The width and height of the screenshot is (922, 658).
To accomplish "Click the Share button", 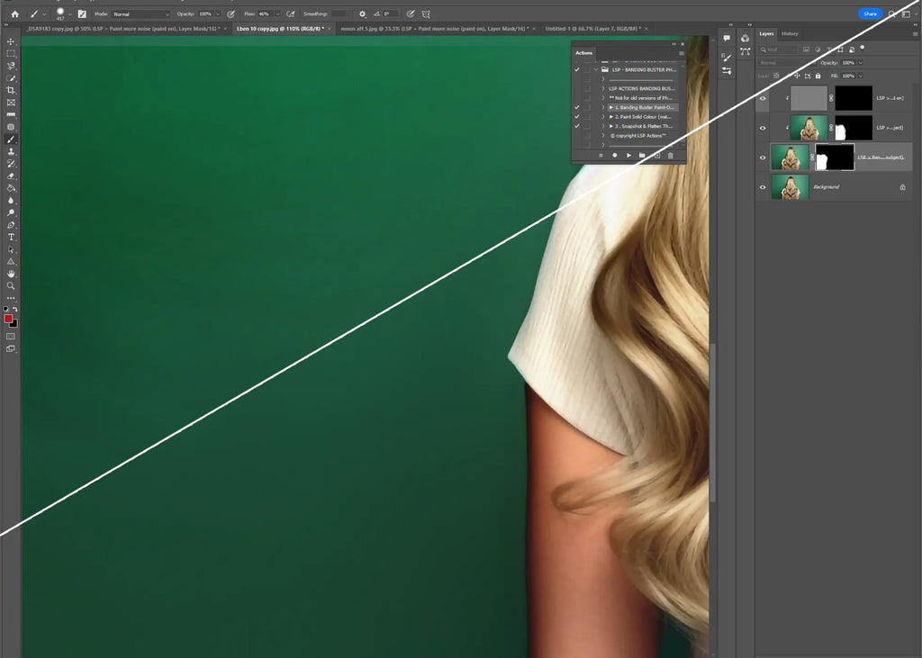I will pyautogui.click(x=870, y=14).
